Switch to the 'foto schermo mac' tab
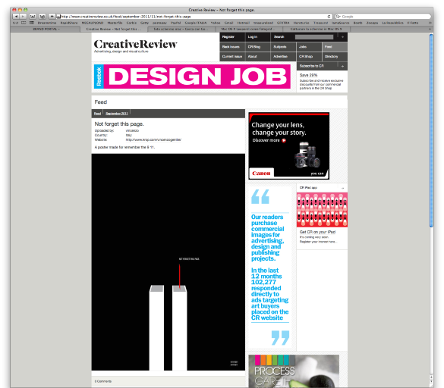The image size is (444, 388). pyautogui.click(x=181, y=29)
